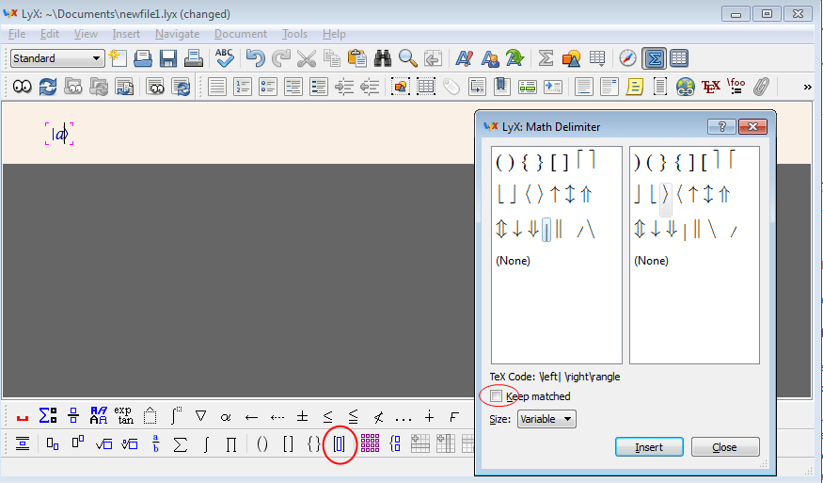This screenshot has width=823, height=483.
Task: Insert product symbol icon
Action: (x=231, y=444)
